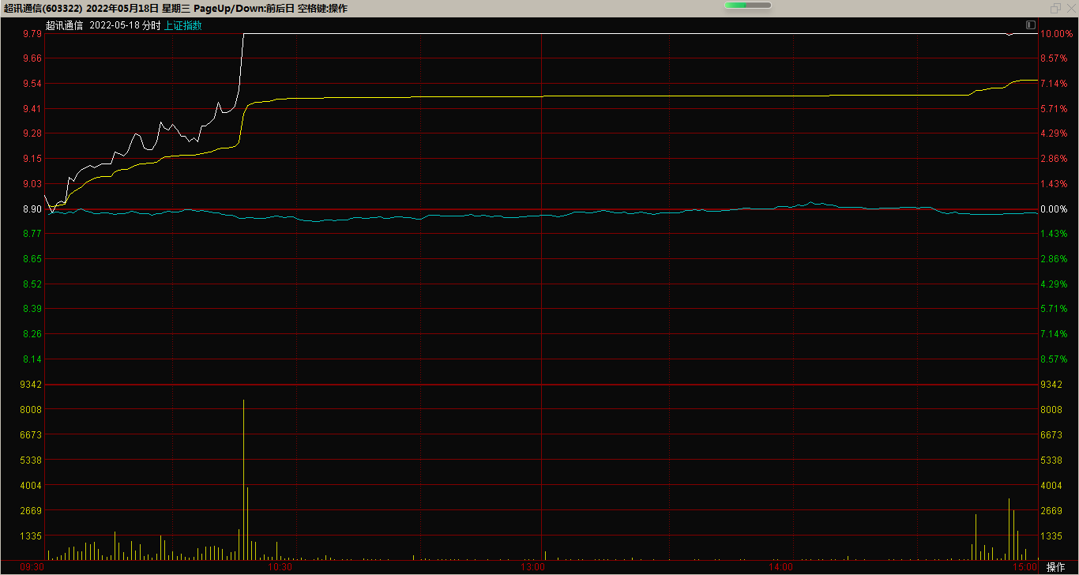Click the 8008 volume label on the left axis
The image size is (1079, 575).
pyautogui.click(x=32, y=410)
